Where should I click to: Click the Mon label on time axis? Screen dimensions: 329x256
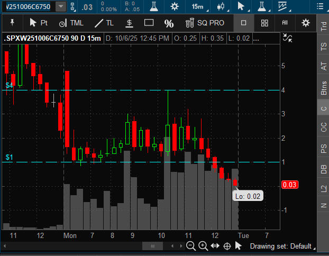pos(70,235)
